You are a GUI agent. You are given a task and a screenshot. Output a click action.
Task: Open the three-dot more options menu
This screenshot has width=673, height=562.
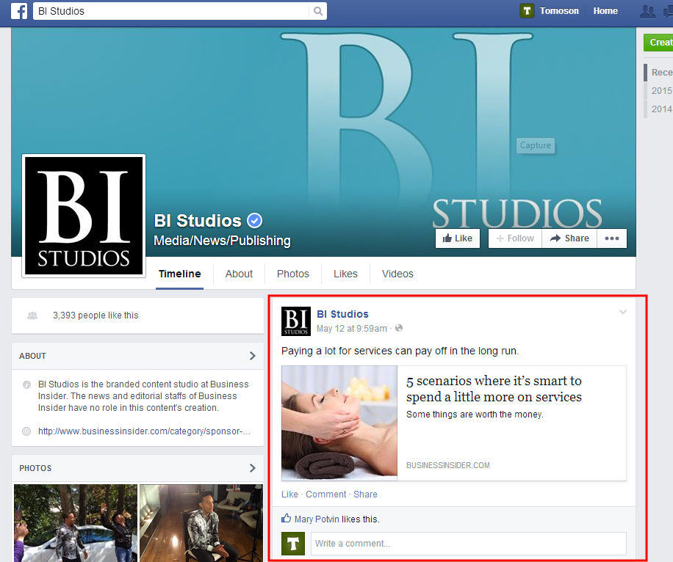tap(611, 238)
